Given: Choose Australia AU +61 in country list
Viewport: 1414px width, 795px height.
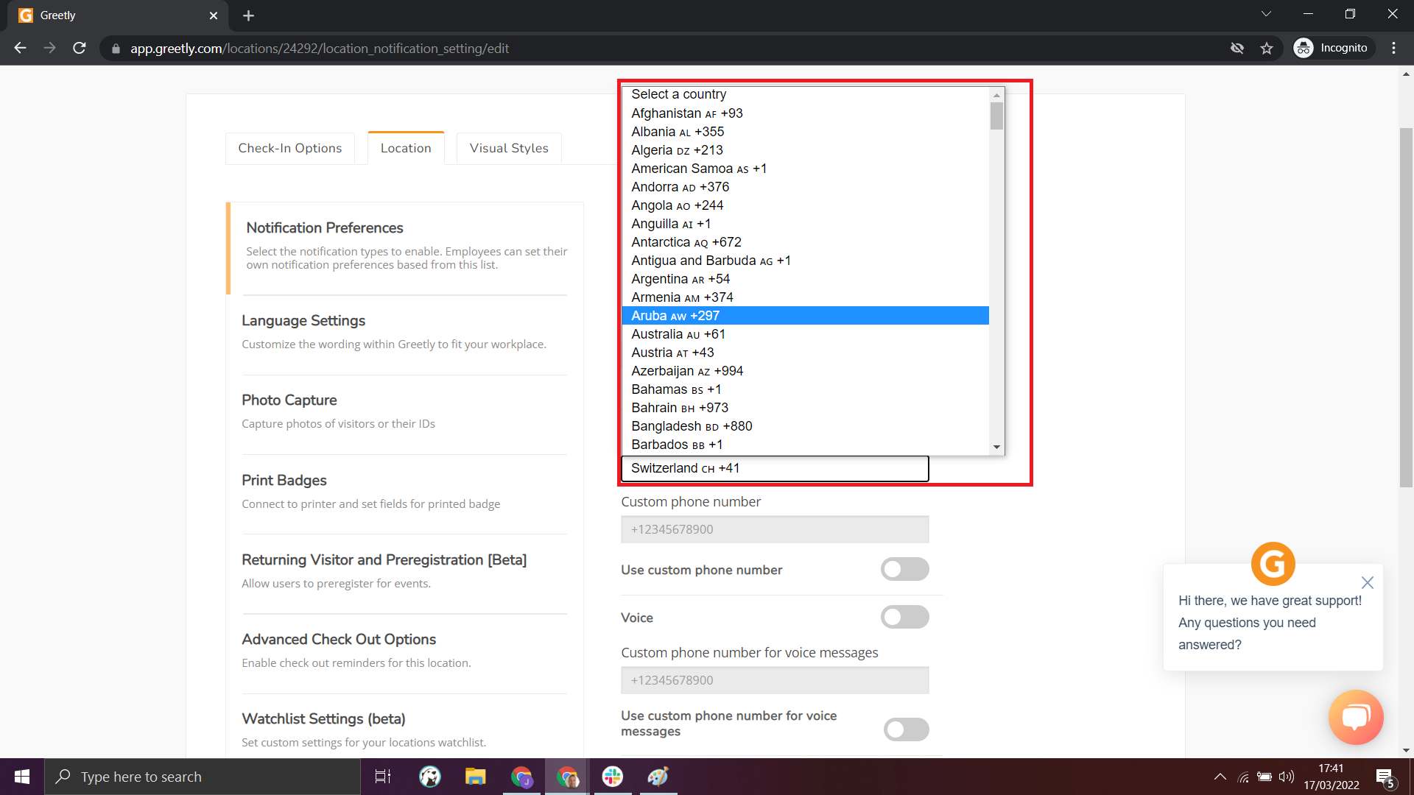Looking at the screenshot, I should [806, 334].
